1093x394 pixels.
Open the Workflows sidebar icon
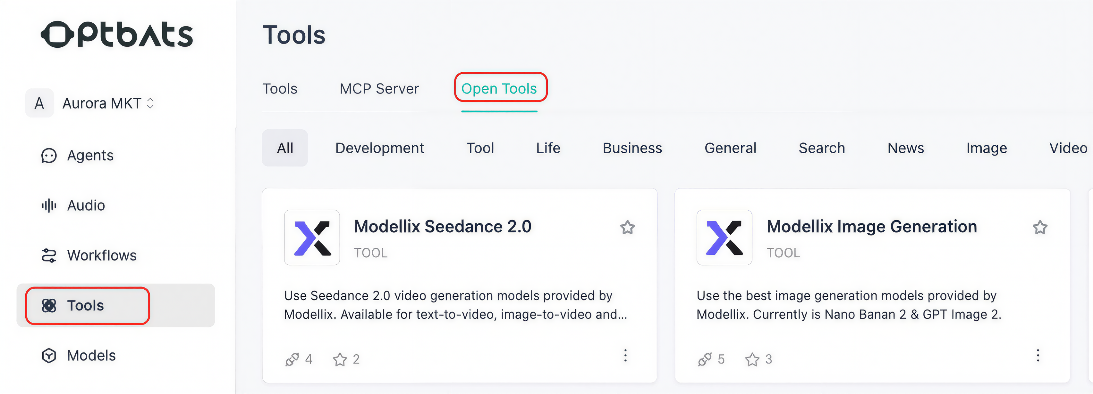click(x=49, y=255)
